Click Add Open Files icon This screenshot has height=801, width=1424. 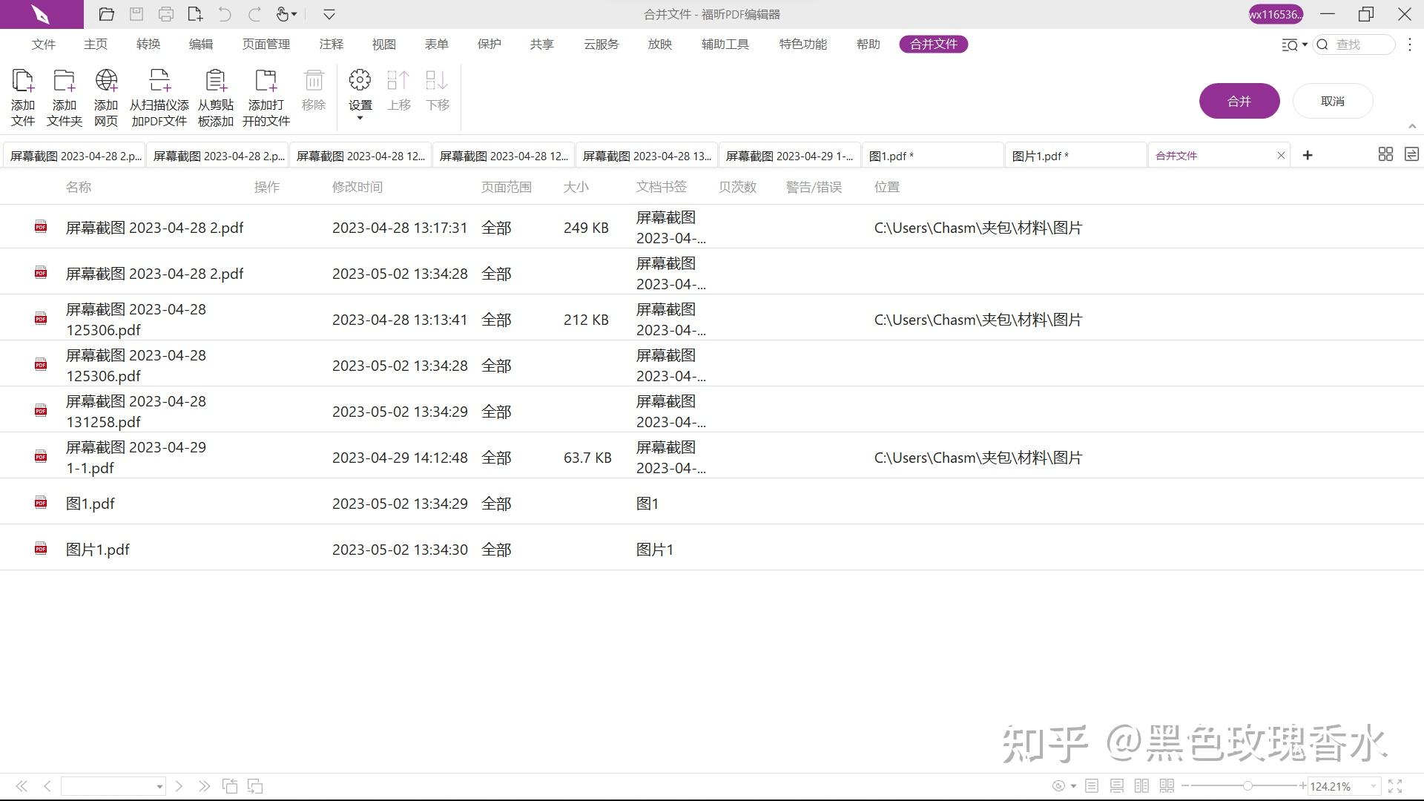[266, 81]
